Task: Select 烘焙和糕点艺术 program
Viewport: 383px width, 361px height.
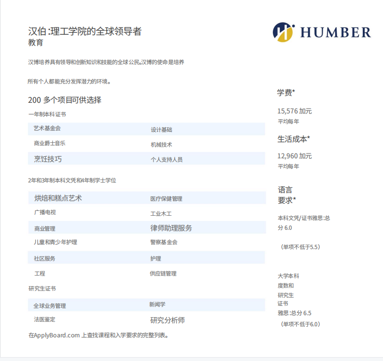Action: 58,198
